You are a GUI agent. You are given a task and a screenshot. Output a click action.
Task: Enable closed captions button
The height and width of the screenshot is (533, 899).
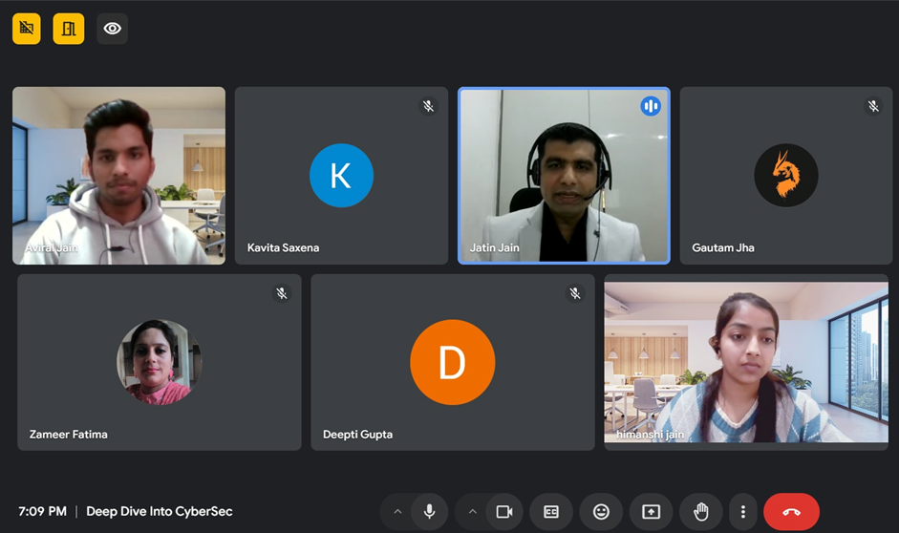tap(551, 512)
